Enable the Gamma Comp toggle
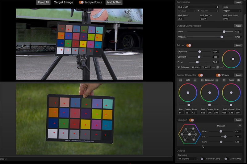Screen dimensions: 247x164 (202, 159)
